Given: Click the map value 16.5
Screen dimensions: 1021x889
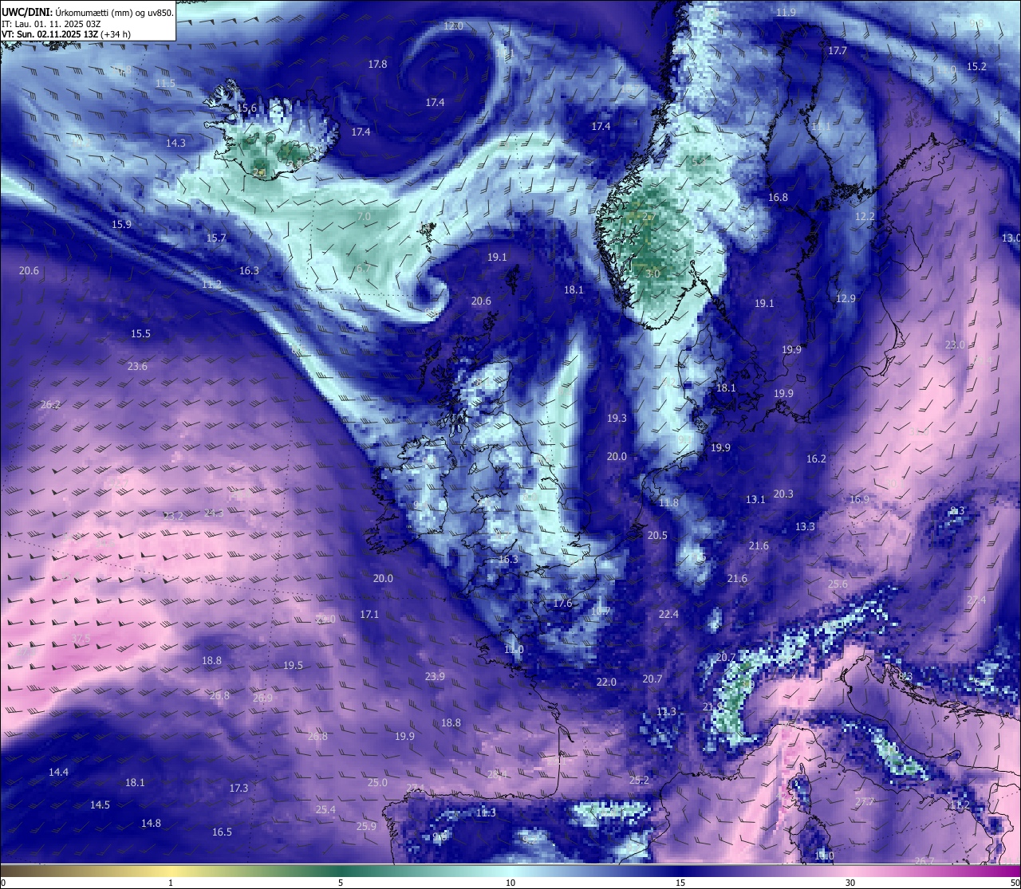Looking at the screenshot, I should (222, 832).
